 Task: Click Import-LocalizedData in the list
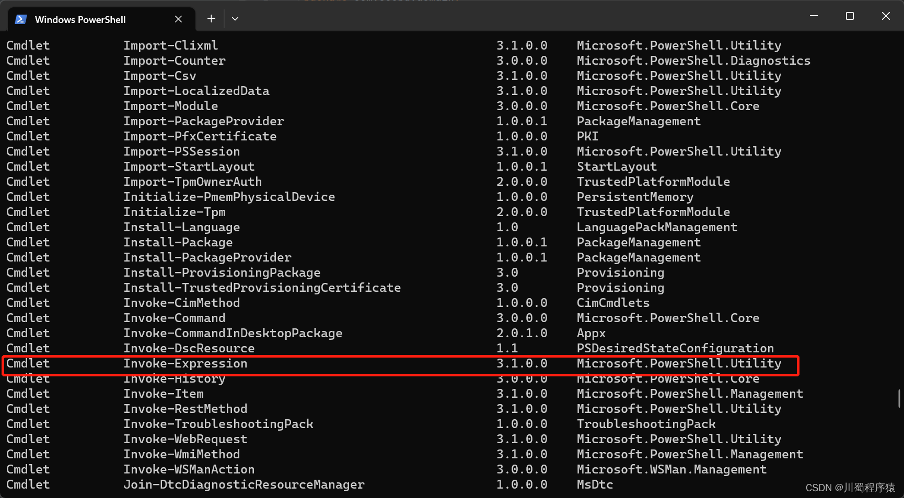(196, 91)
